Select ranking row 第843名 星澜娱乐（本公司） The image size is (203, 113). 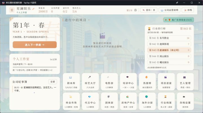coord(169,50)
